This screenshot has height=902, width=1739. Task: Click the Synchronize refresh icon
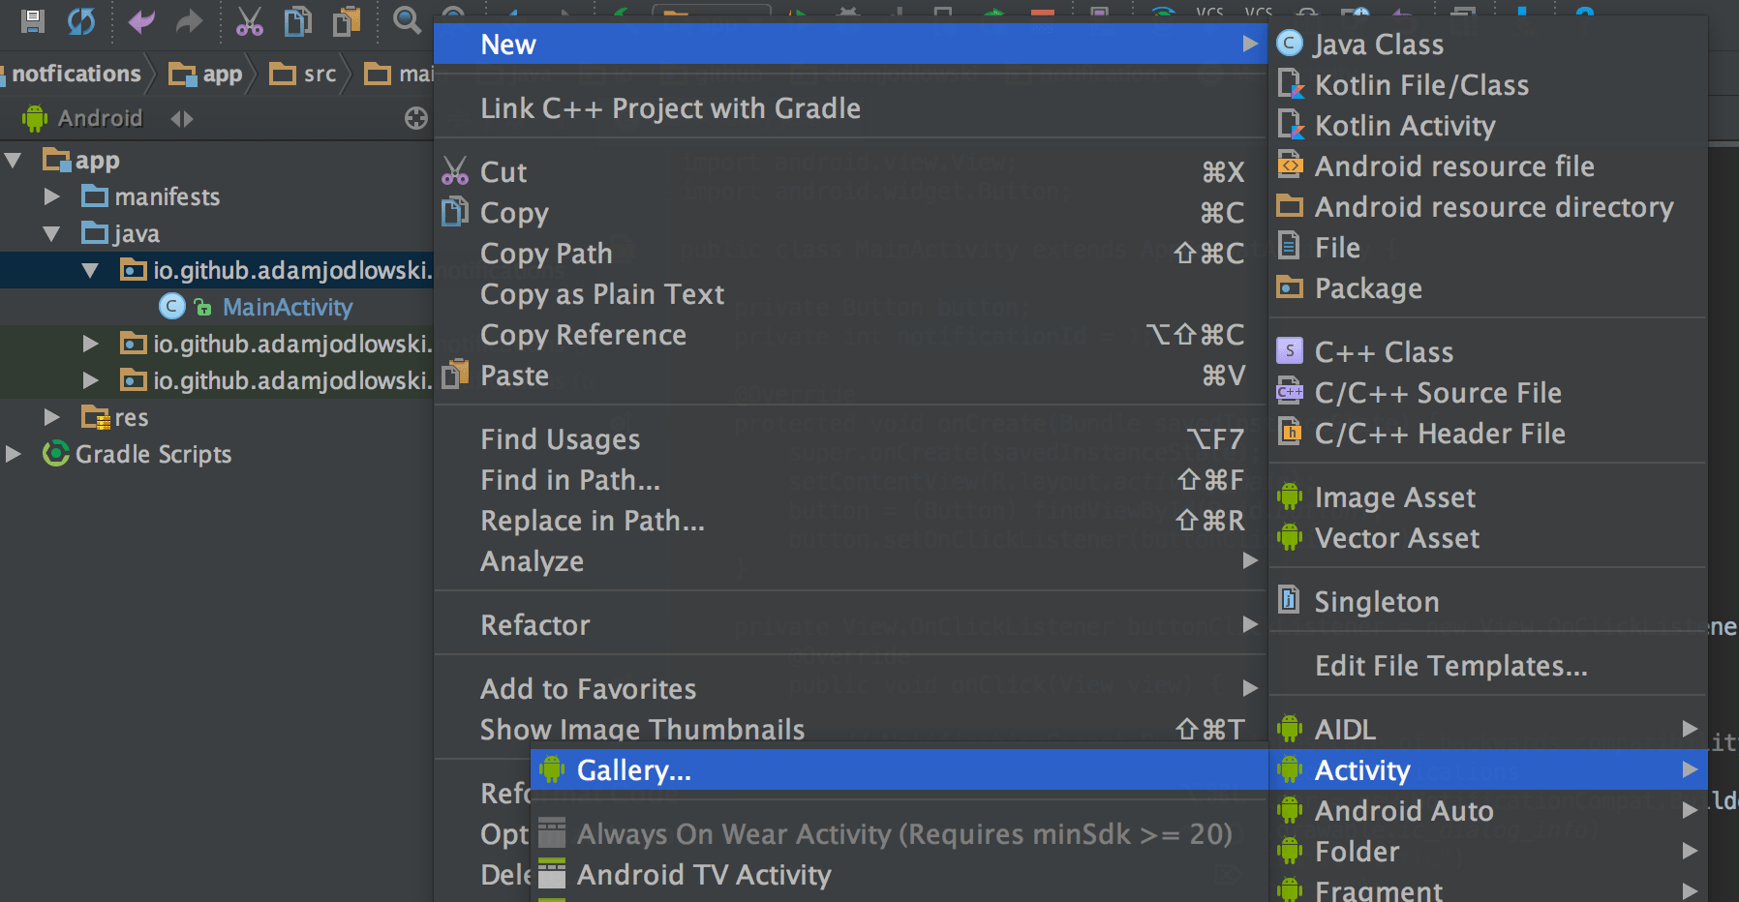(81, 20)
